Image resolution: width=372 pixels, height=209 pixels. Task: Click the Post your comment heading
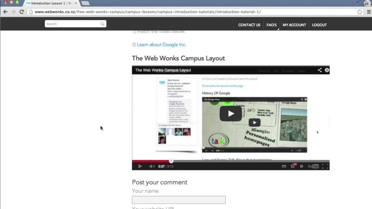pos(160,182)
